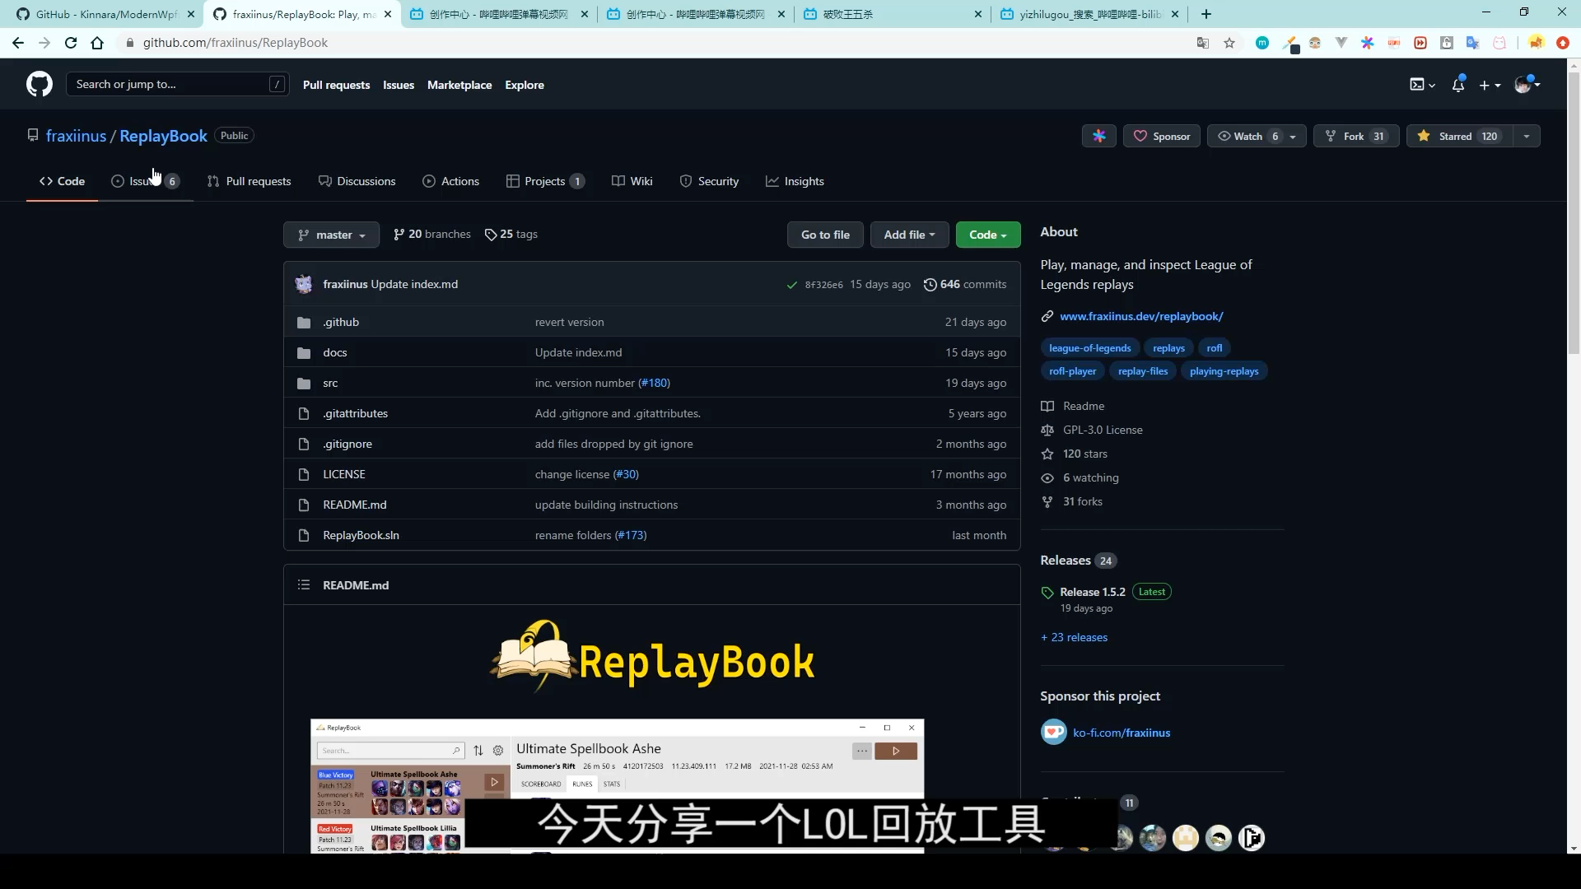This screenshot has height=889, width=1581.
Task: Click the page vertical scrollbar
Action: pyautogui.click(x=1574, y=212)
